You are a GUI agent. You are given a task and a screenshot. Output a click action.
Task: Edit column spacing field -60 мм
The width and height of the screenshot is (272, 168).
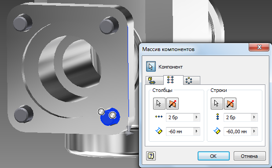click(180, 131)
